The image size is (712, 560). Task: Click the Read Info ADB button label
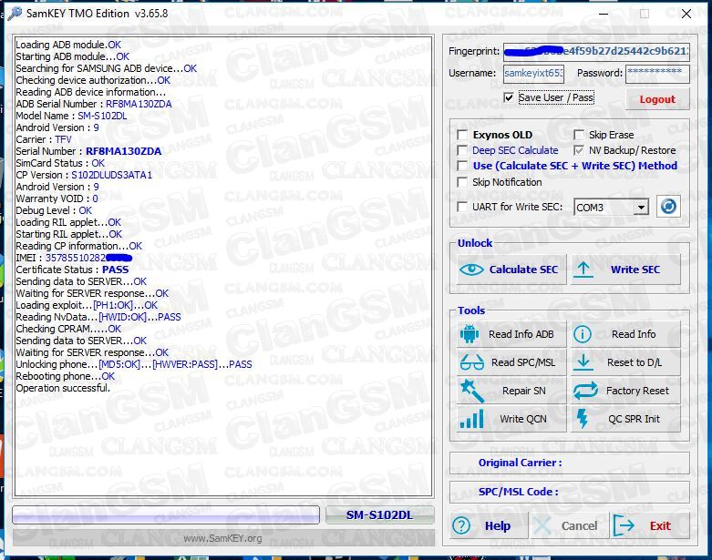(521, 335)
